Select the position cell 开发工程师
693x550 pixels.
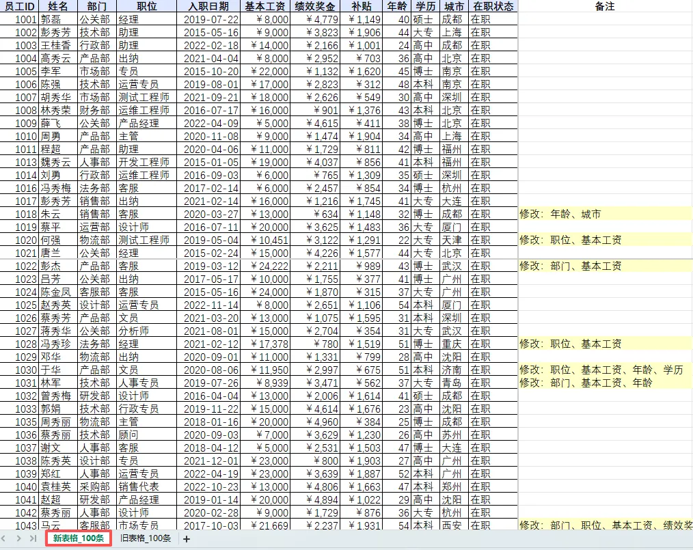click(147, 162)
